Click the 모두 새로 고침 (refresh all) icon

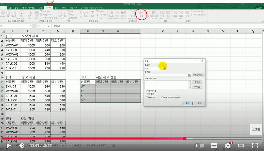pos(63,15)
